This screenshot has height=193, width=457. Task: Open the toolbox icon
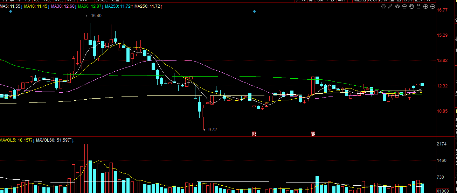click(x=404, y=6)
